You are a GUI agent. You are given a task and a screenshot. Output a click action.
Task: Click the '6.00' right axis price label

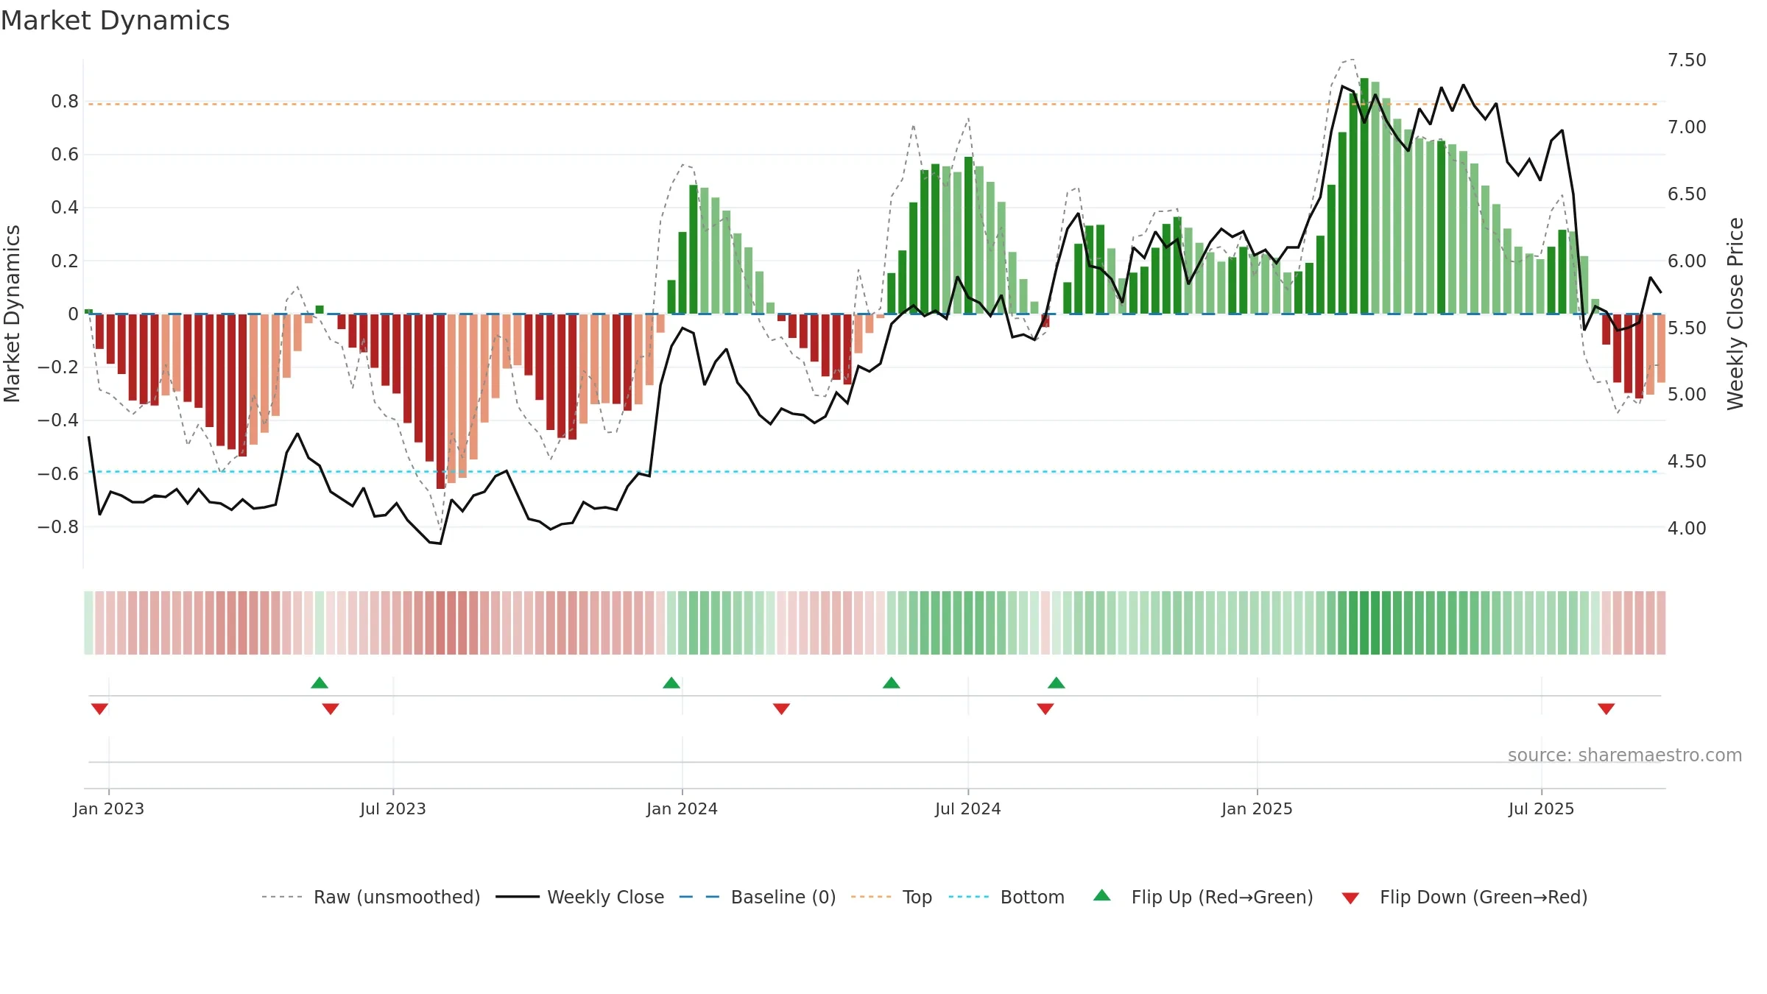coord(1687,261)
